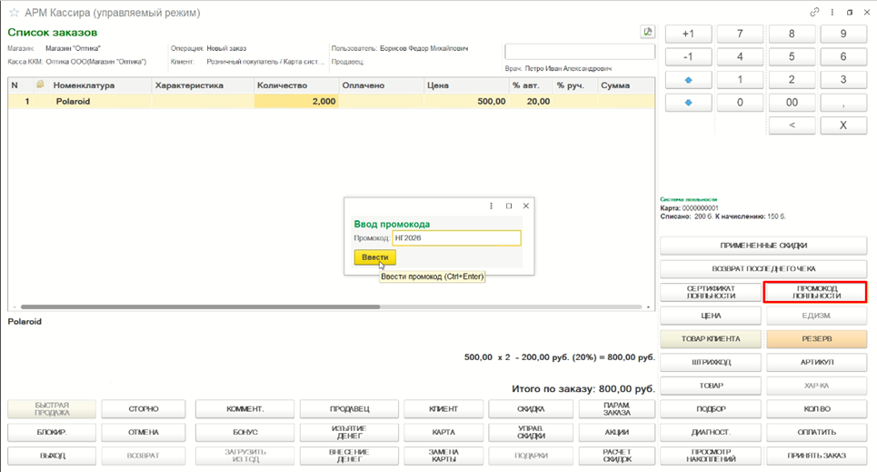The height and width of the screenshot is (472, 877).
Task: Click the lower blue arrow keypad button
Action: click(x=689, y=103)
